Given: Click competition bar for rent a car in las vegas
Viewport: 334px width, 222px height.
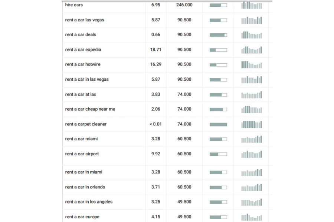Looking at the screenshot, I should coord(218,80).
